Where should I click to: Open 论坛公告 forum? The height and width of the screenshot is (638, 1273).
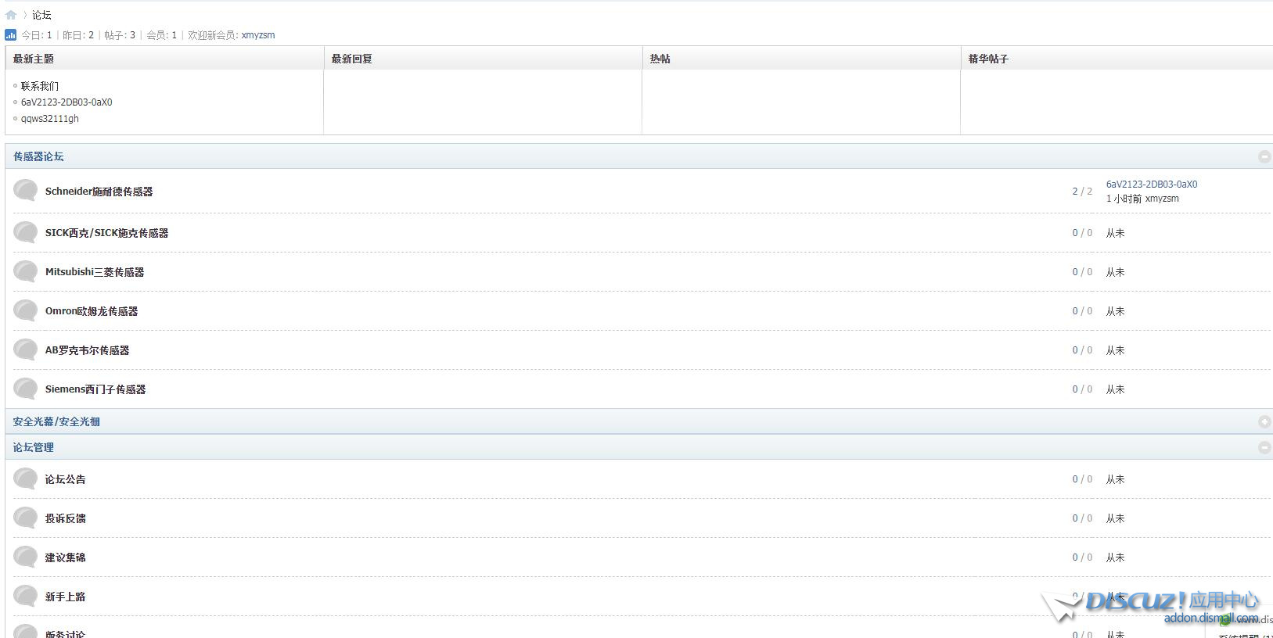pos(66,479)
